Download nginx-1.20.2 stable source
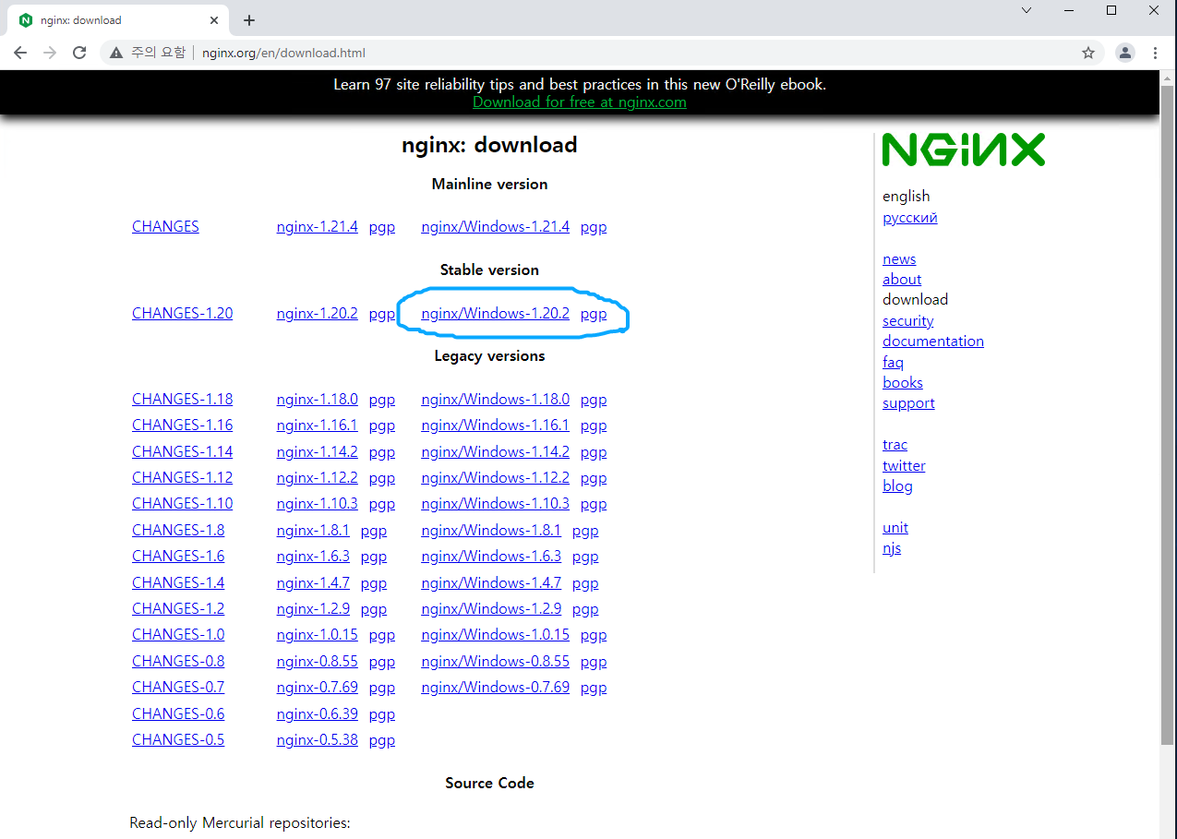The width and height of the screenshot is (1177, 839). pyautogui.click(x=317, y=313)
